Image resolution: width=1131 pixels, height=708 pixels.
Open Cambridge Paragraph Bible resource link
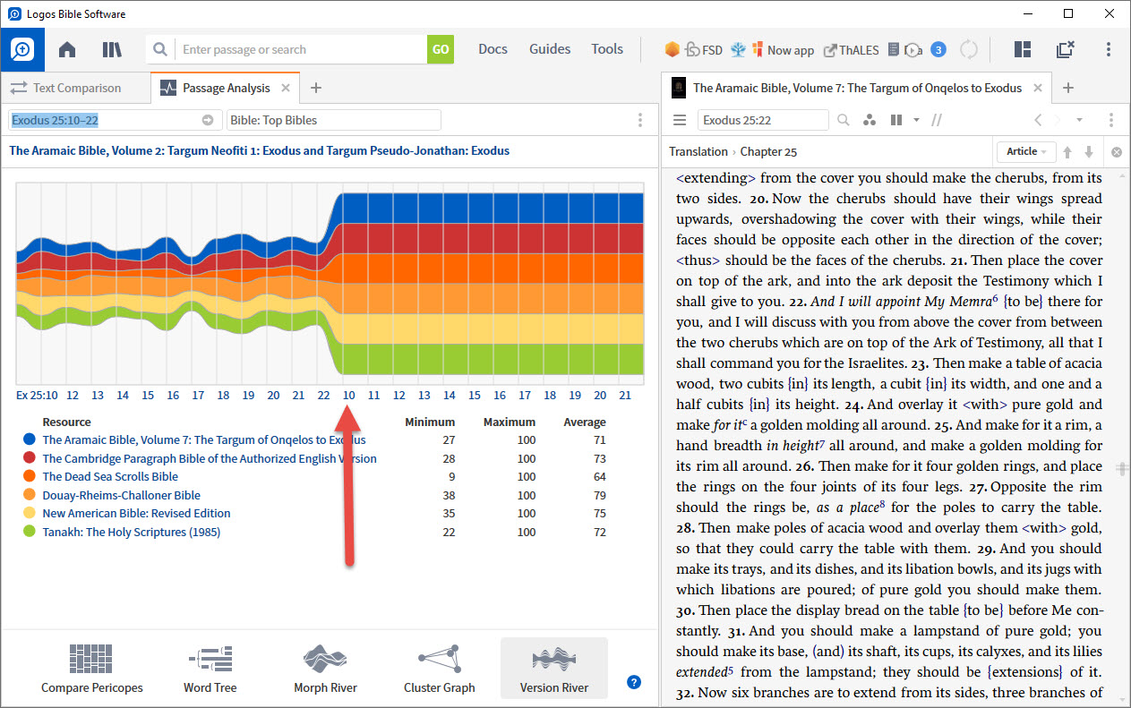click(x=210, y=458)
